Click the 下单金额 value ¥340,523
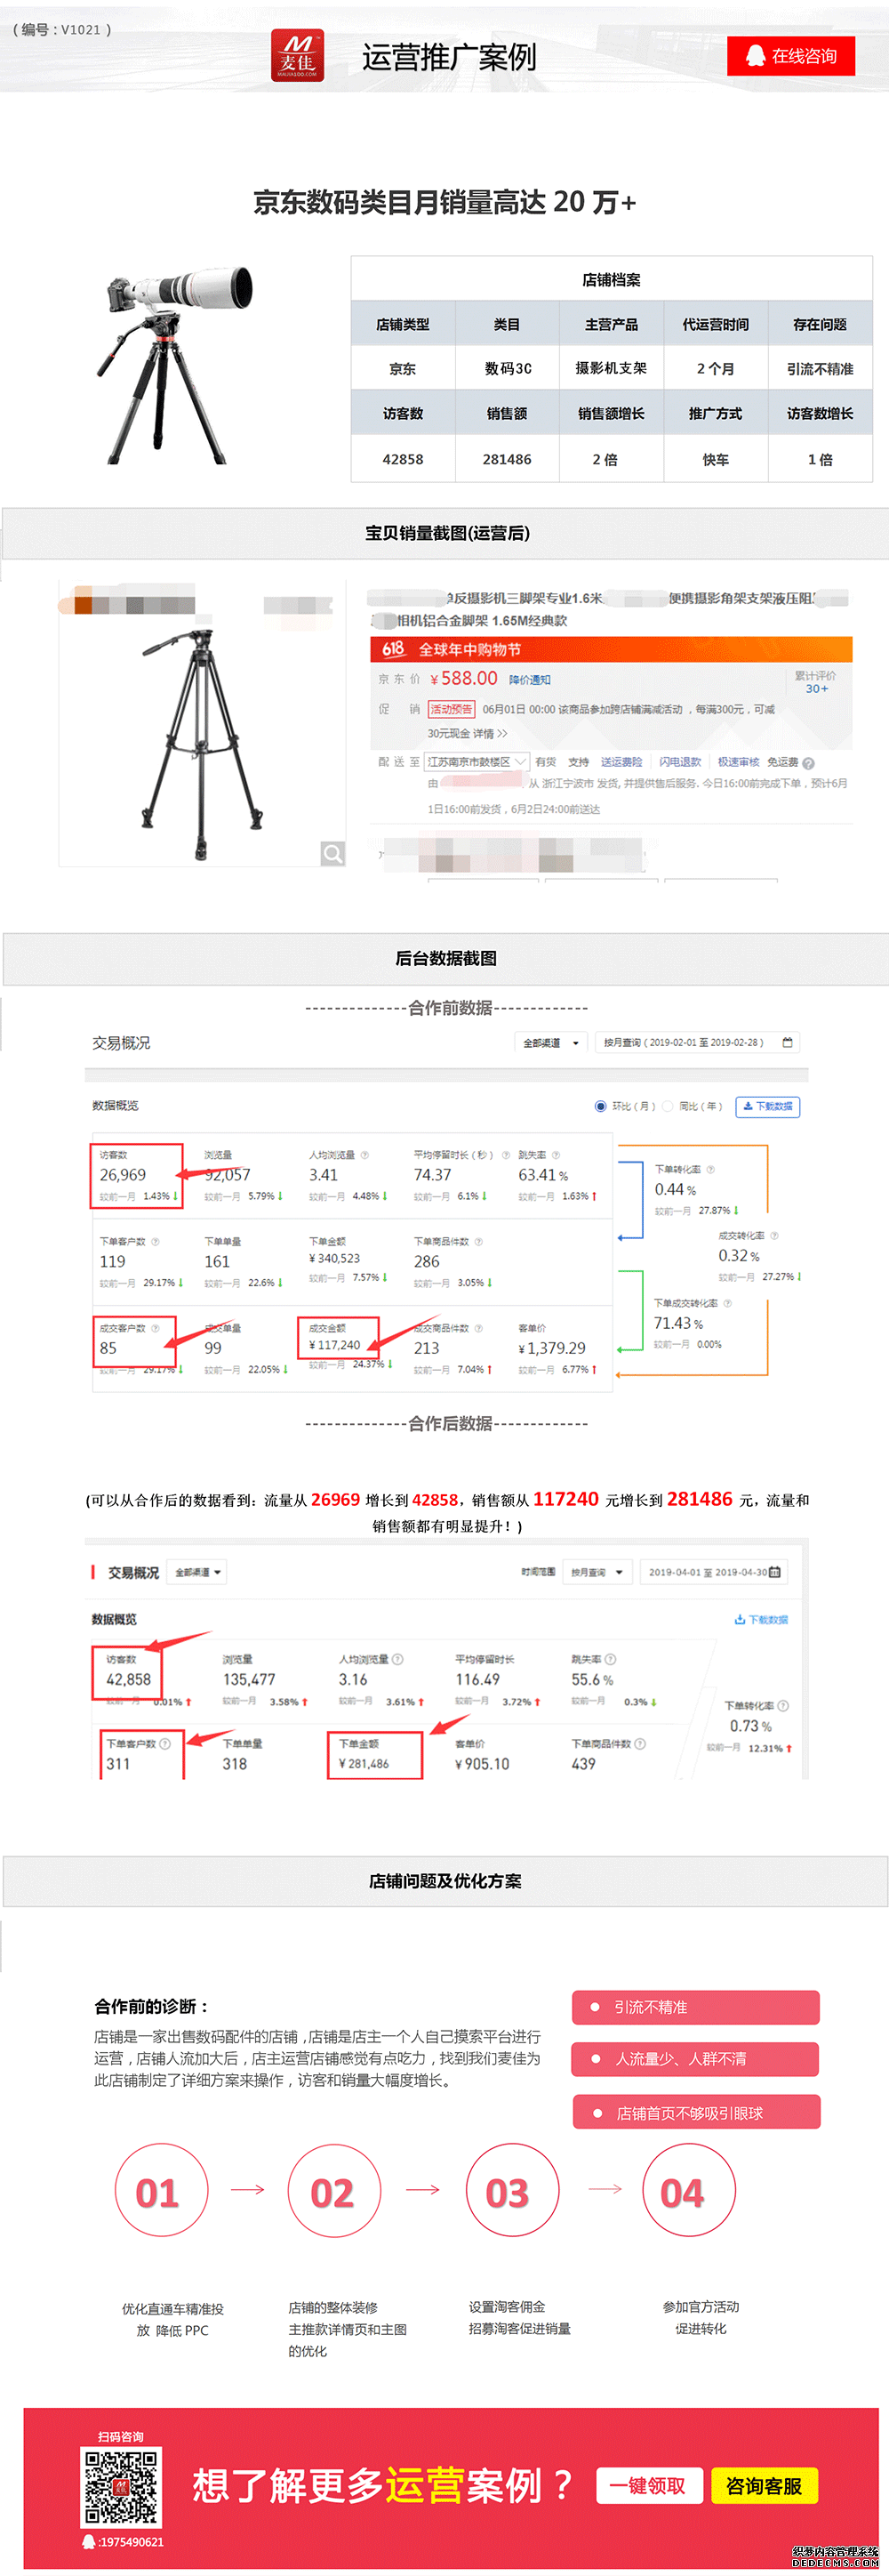 (334, 1259)
